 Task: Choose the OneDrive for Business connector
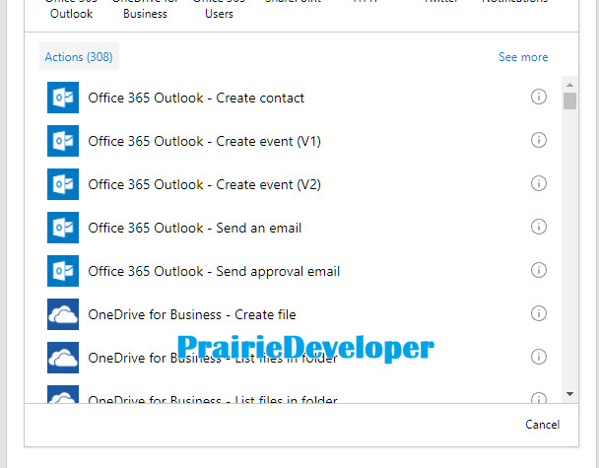(145, 9)
